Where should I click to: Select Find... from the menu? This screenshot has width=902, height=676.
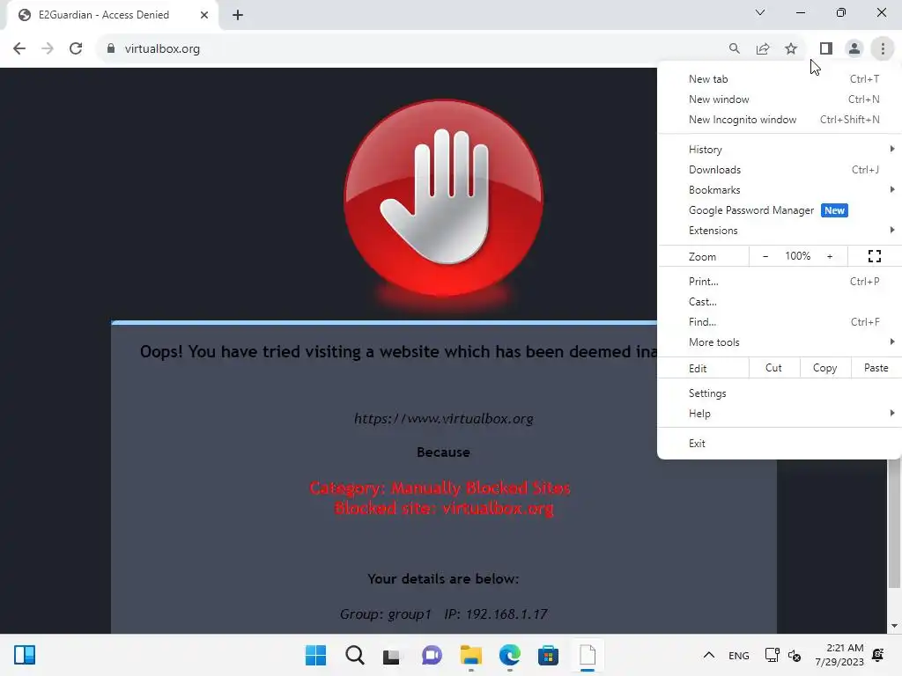click(x=780, y=322)
